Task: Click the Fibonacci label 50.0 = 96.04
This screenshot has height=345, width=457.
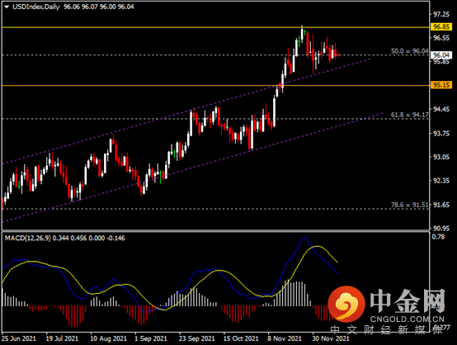Action: tap(410, 51)
